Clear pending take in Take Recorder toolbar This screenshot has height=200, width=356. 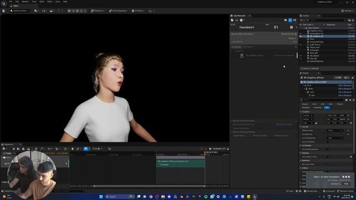click(232, 20)
